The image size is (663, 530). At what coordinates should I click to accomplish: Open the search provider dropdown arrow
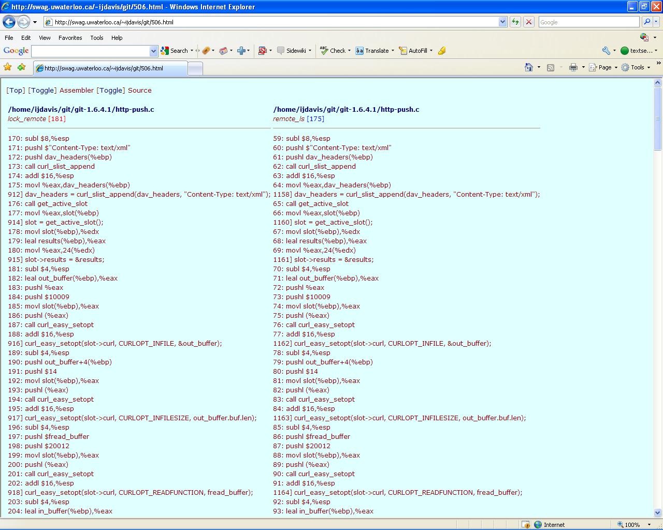656,22
